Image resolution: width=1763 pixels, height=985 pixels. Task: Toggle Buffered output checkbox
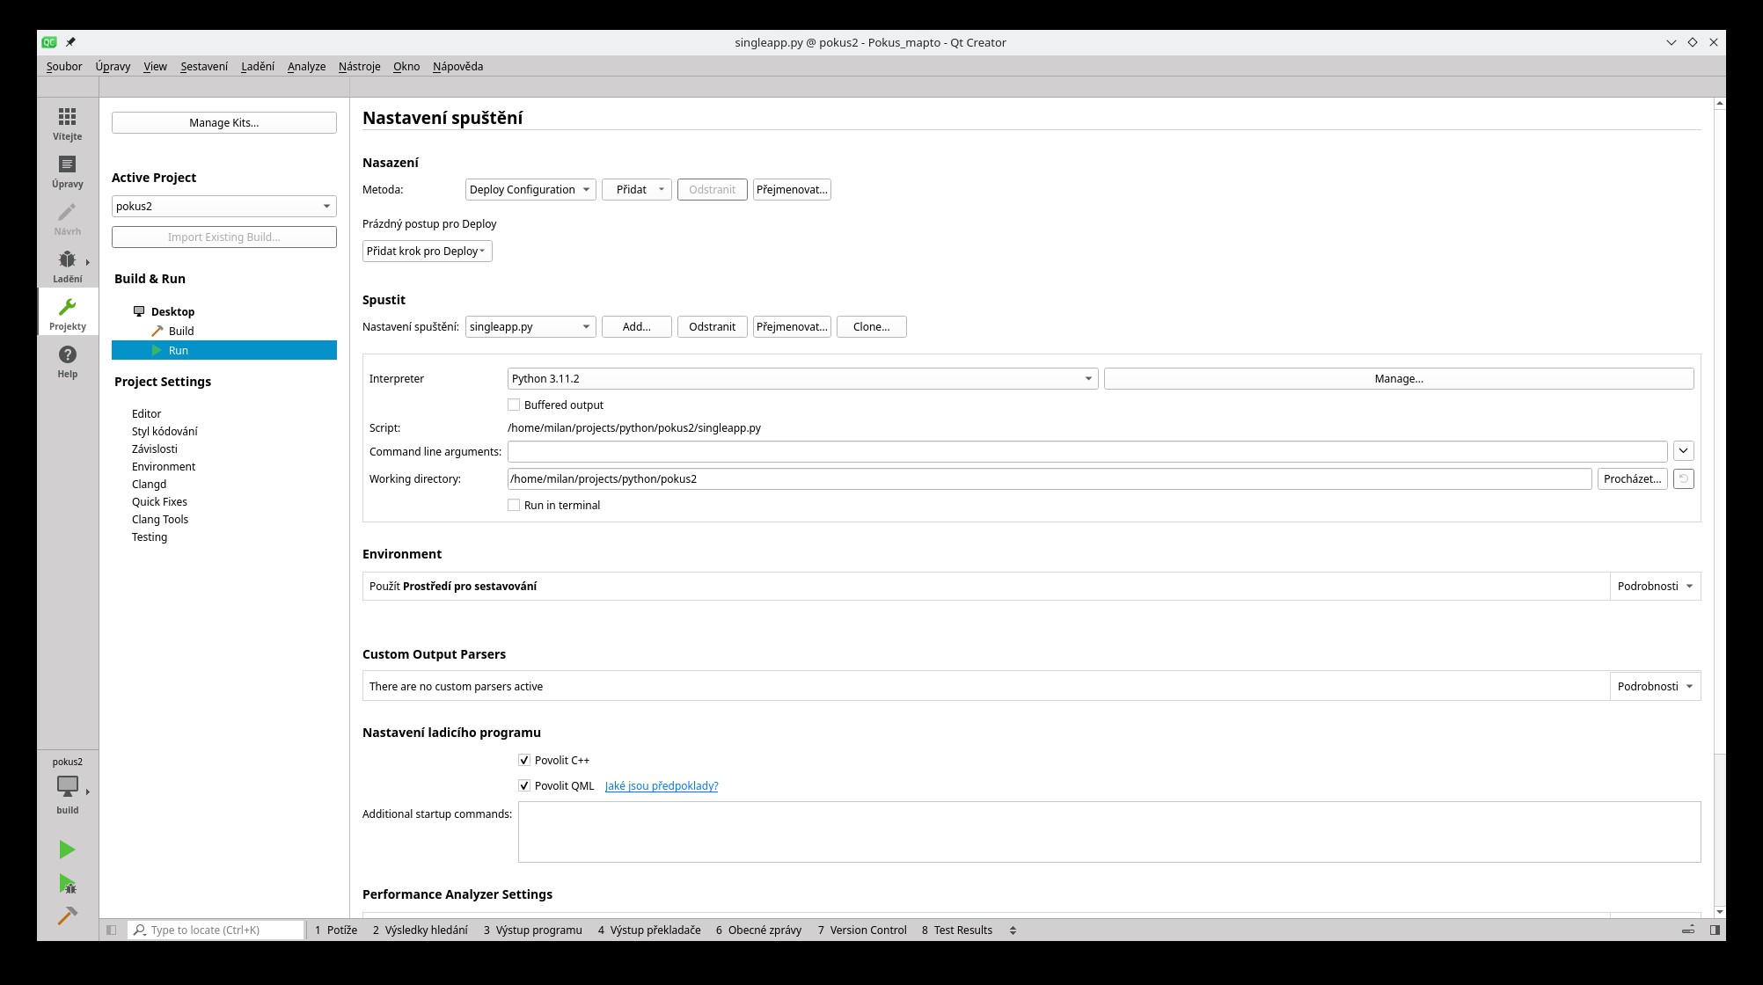pos(514,405)
